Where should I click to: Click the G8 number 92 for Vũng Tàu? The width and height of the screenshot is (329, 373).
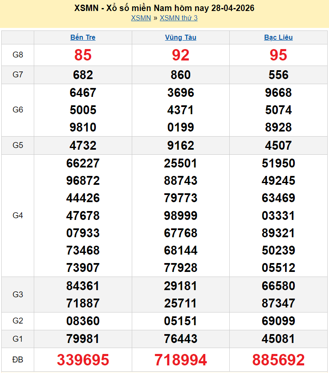(180, 55)
